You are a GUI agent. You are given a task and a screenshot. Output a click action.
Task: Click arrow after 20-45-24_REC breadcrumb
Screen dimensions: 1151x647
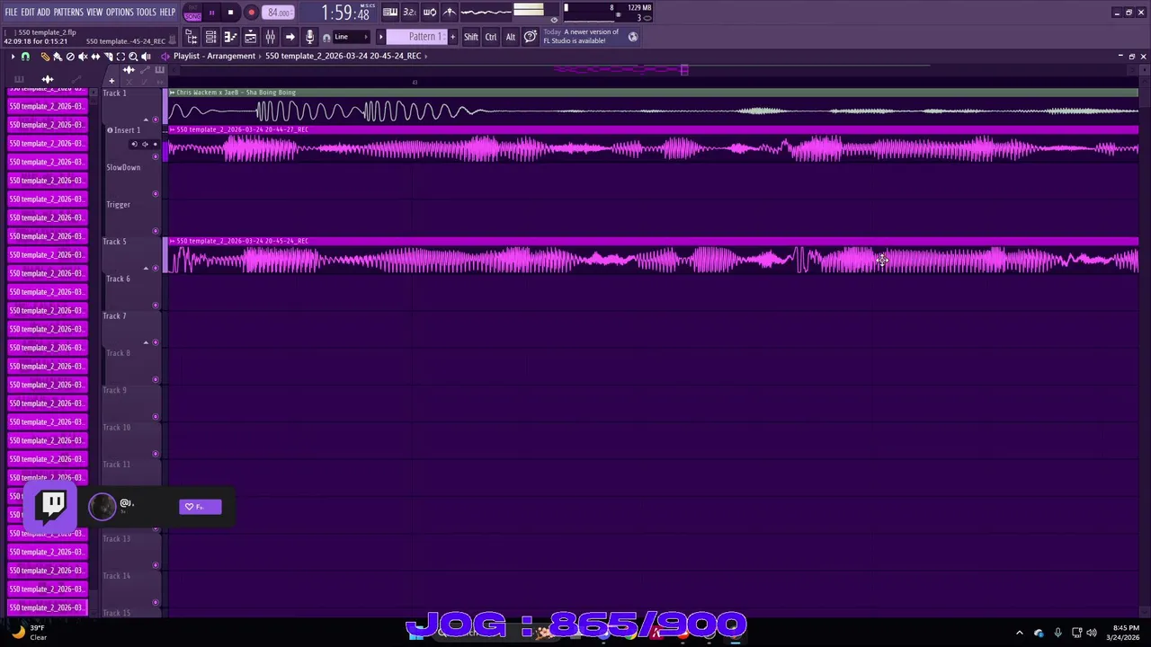(425, 56)
